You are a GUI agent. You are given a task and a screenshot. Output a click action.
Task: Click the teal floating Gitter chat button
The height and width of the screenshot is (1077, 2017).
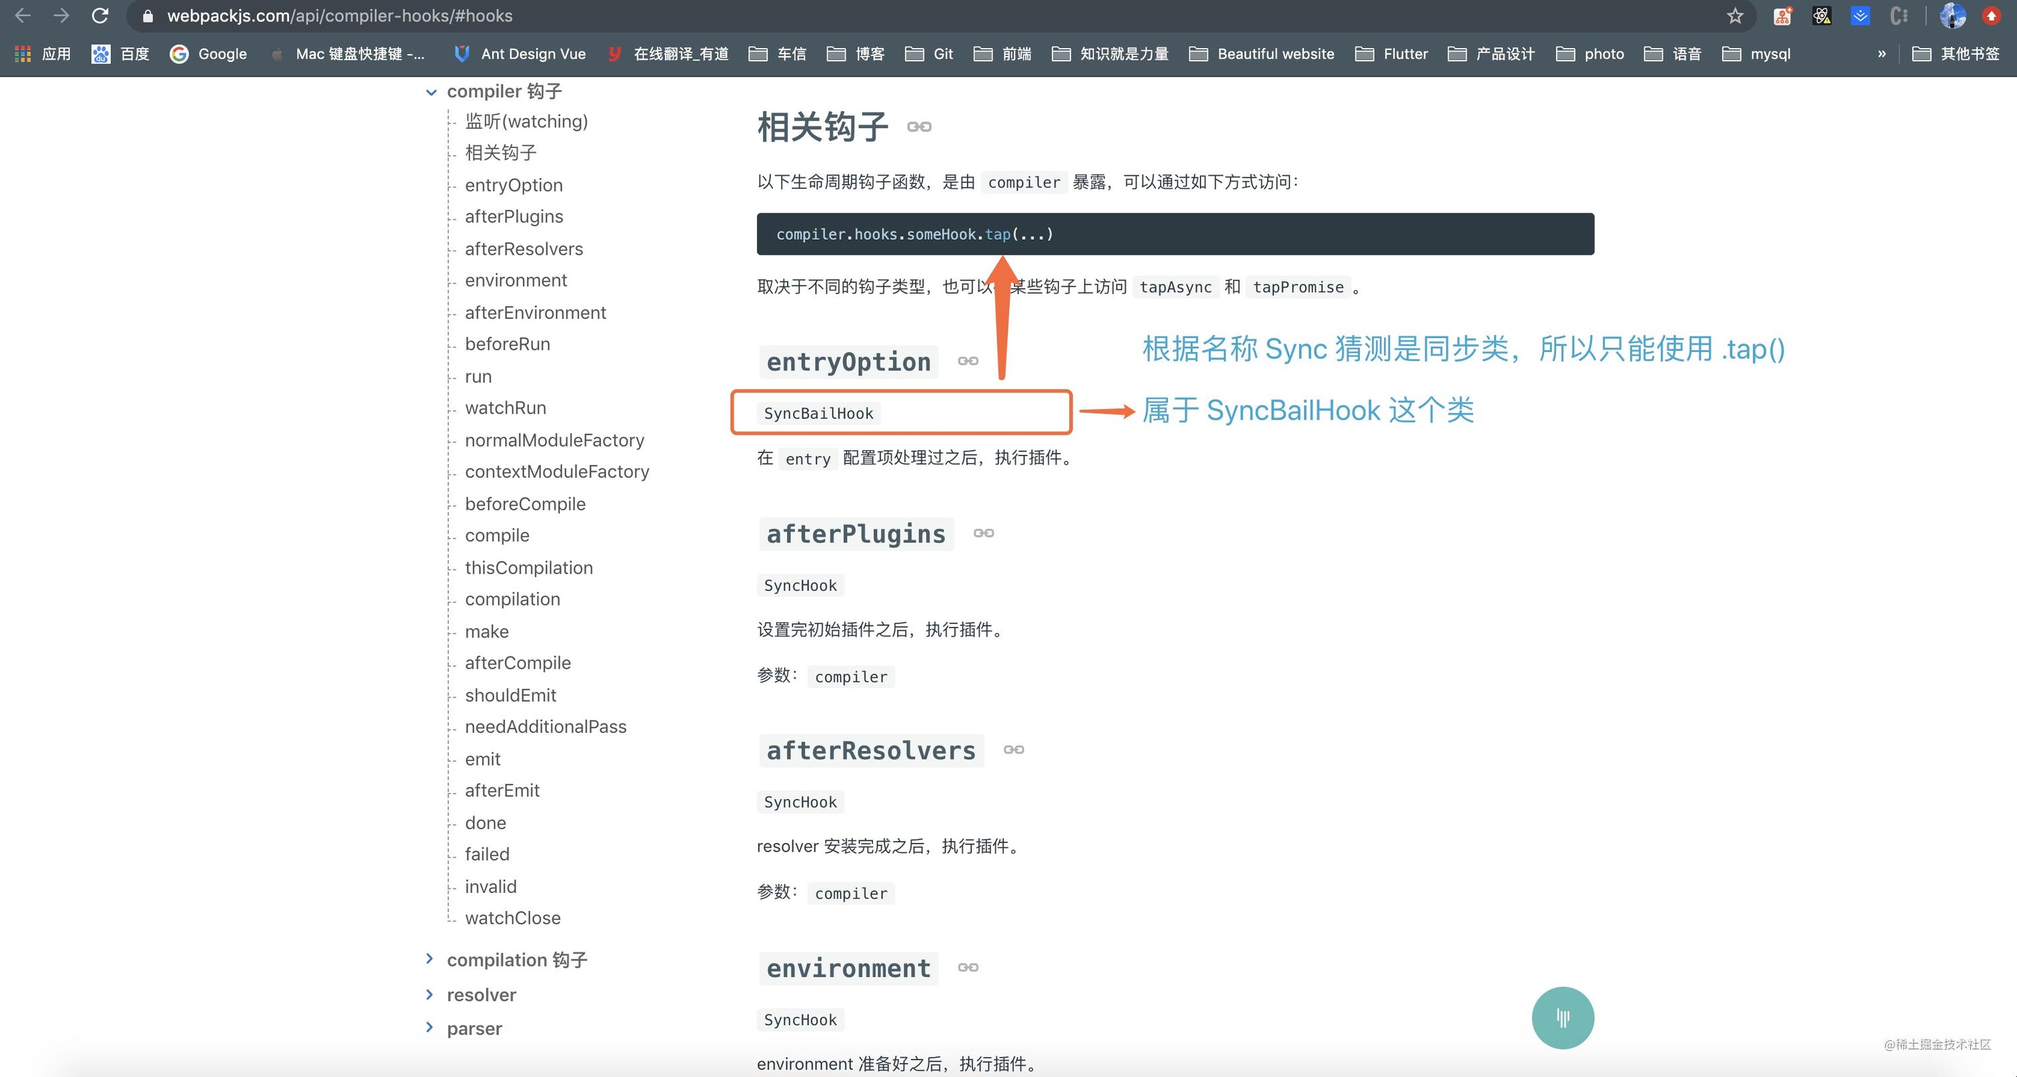click(1563, 1018)
